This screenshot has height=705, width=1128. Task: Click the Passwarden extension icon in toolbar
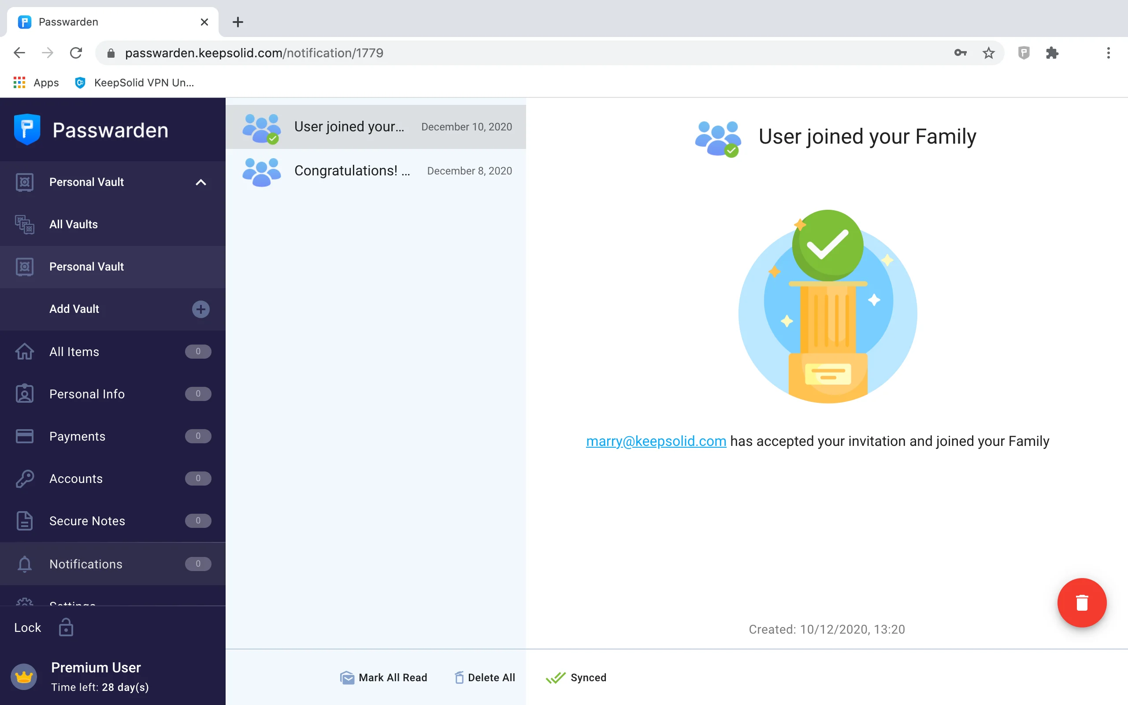pos(1024,53)
